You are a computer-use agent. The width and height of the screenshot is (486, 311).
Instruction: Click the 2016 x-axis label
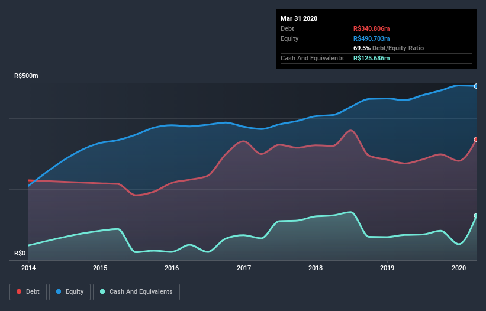pos(172,268)
